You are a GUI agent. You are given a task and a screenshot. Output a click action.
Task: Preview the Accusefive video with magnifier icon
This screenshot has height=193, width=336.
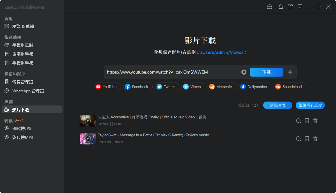click(x=298, y=121)
